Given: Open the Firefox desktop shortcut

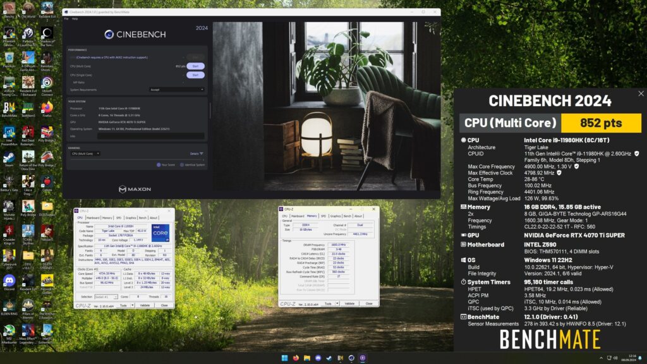Looking at the screenshot, I should click(x=47, y=109).
